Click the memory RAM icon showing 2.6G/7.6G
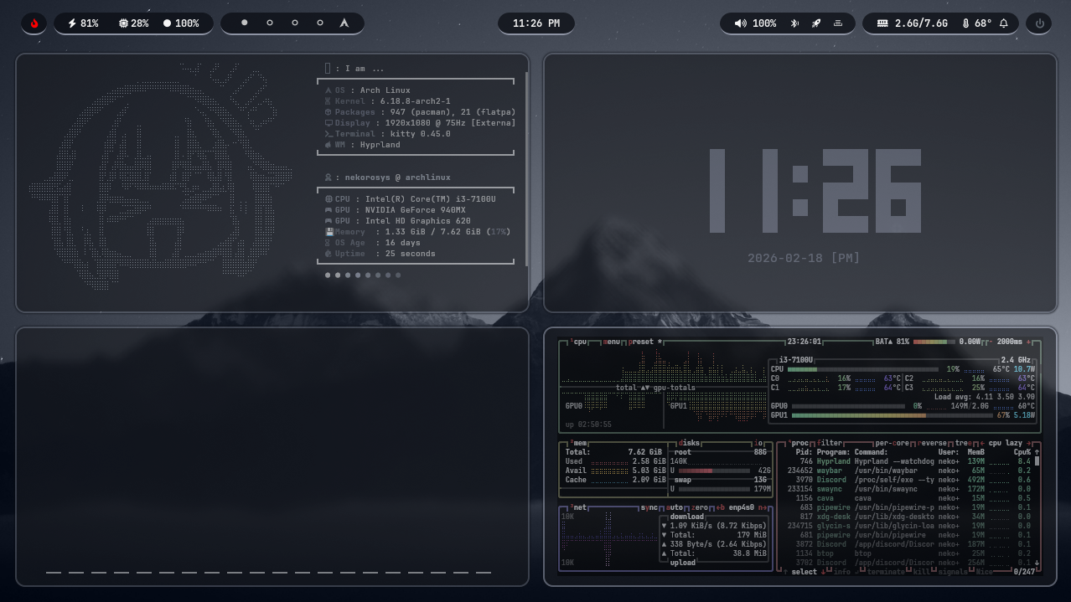This screenshot has height=602, width=1071. [x=882, y=23]
